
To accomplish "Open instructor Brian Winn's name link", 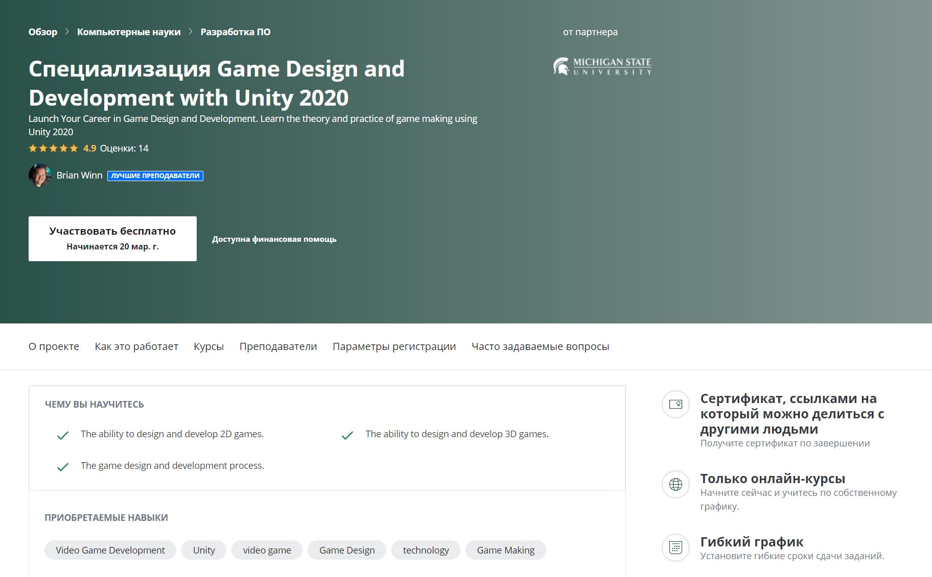I will 79,175.
